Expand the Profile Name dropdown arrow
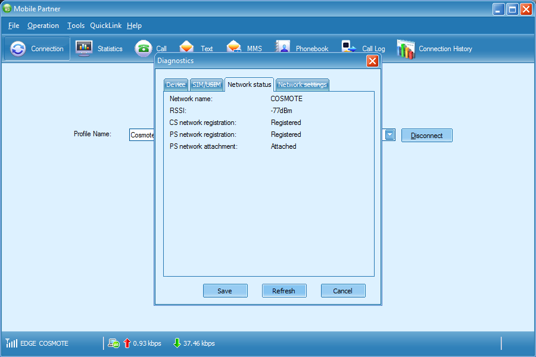Screen dimensions: 536x357 (x=389, y=135)
